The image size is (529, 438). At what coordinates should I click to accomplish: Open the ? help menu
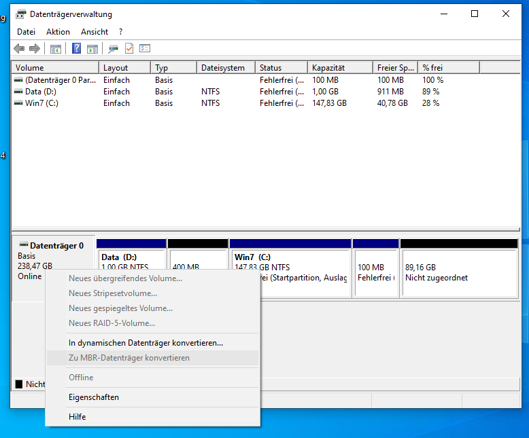click(121, 32)
